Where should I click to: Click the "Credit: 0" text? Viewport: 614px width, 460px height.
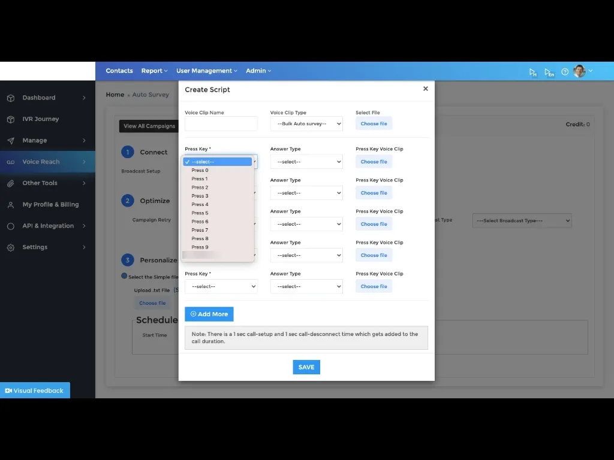(x=577, y=125)
